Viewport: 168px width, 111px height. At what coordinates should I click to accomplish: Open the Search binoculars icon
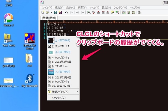pyautogui.click(x=89, y=13)
